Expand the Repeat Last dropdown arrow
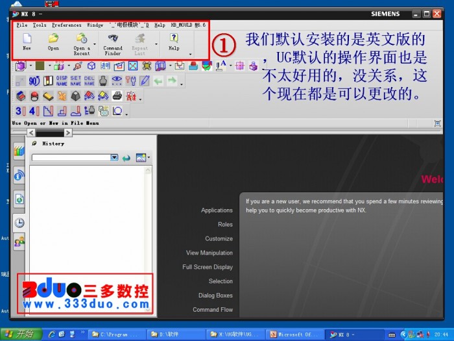454x341 pixels. coord(156,44)
